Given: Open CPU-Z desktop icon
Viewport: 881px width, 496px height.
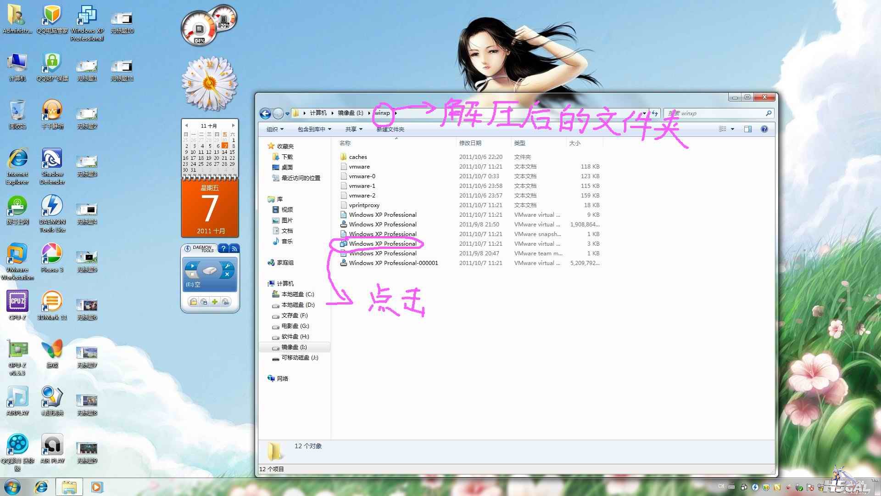Looking at the screenshot, I should point(17,305).
